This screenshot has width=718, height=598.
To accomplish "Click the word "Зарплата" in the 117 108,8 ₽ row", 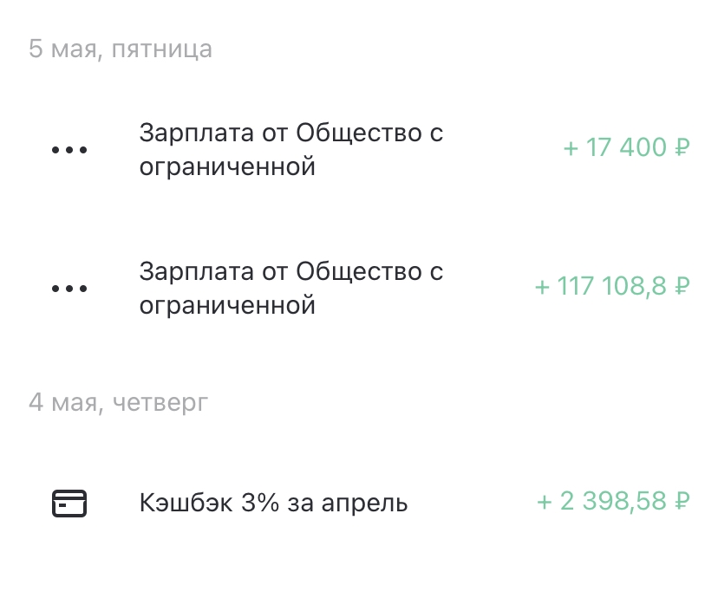I will [x=194, y=271].
